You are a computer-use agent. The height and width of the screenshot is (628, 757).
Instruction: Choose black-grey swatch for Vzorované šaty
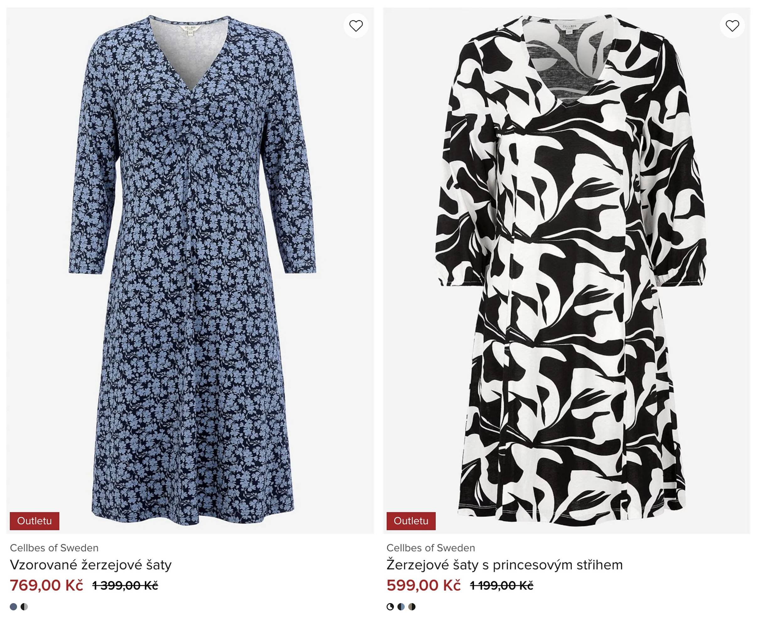point(24,606)
